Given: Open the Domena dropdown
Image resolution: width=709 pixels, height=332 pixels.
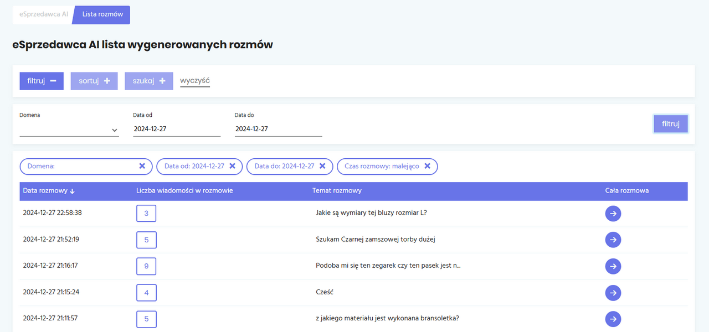Looking at the screenshot, I should [x=69, y=129].
